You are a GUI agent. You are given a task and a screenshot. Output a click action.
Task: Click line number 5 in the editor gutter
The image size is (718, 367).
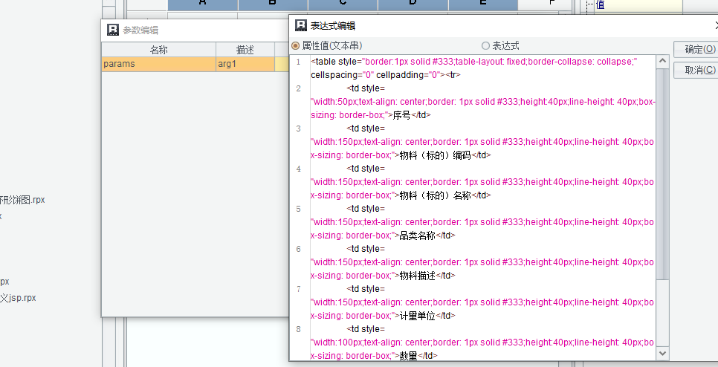(x=298, y=209)
